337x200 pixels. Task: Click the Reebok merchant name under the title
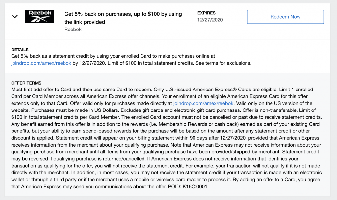pyautogui.click(x=73, y=29)
